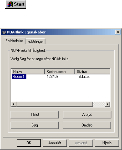Sort list by Serienummer column header

[60, 71]
